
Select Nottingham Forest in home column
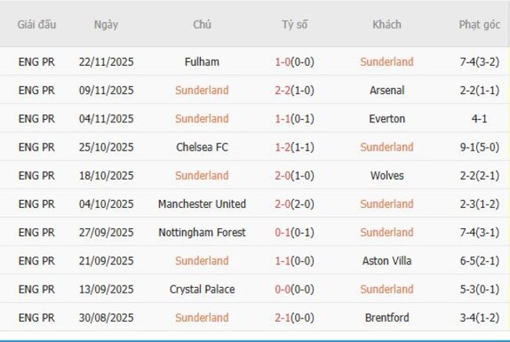pos(202,232)
